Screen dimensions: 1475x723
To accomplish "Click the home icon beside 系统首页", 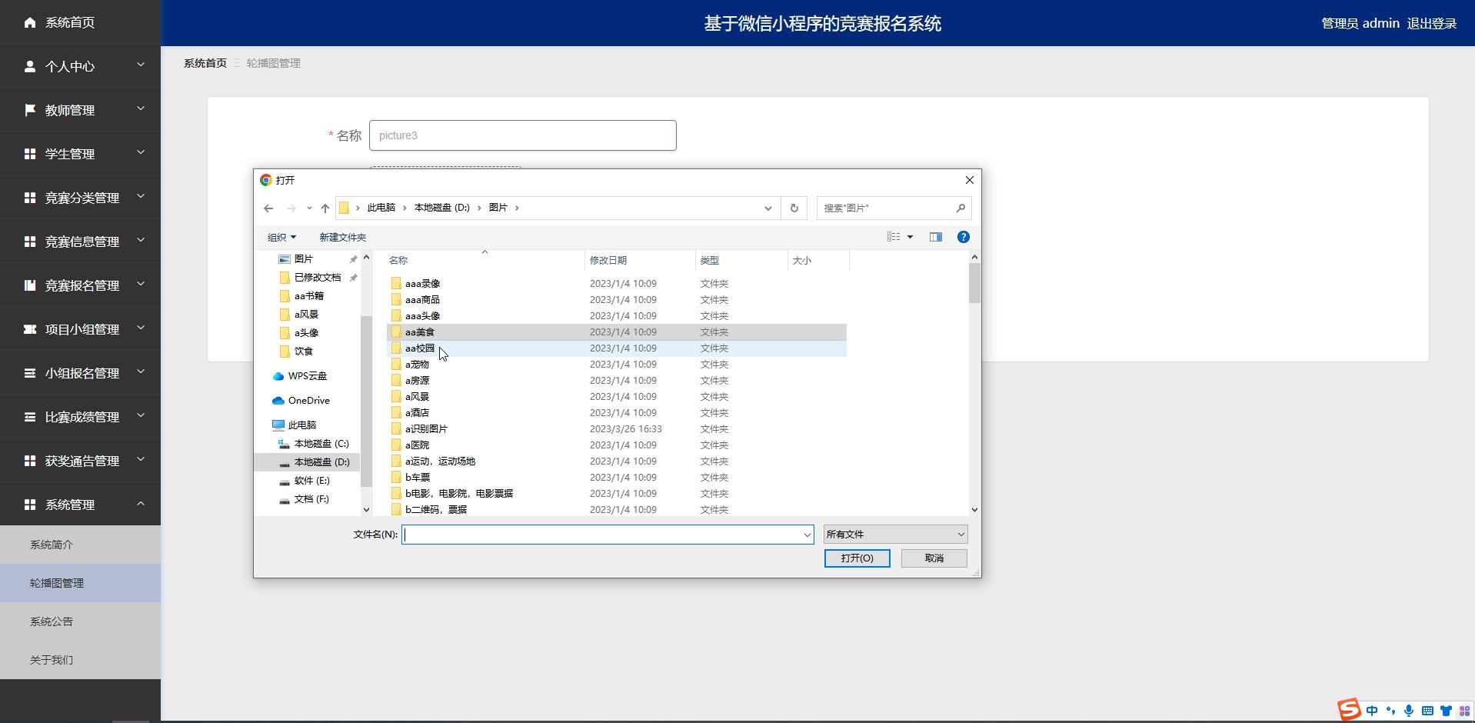I will click(x=30, y=22).
